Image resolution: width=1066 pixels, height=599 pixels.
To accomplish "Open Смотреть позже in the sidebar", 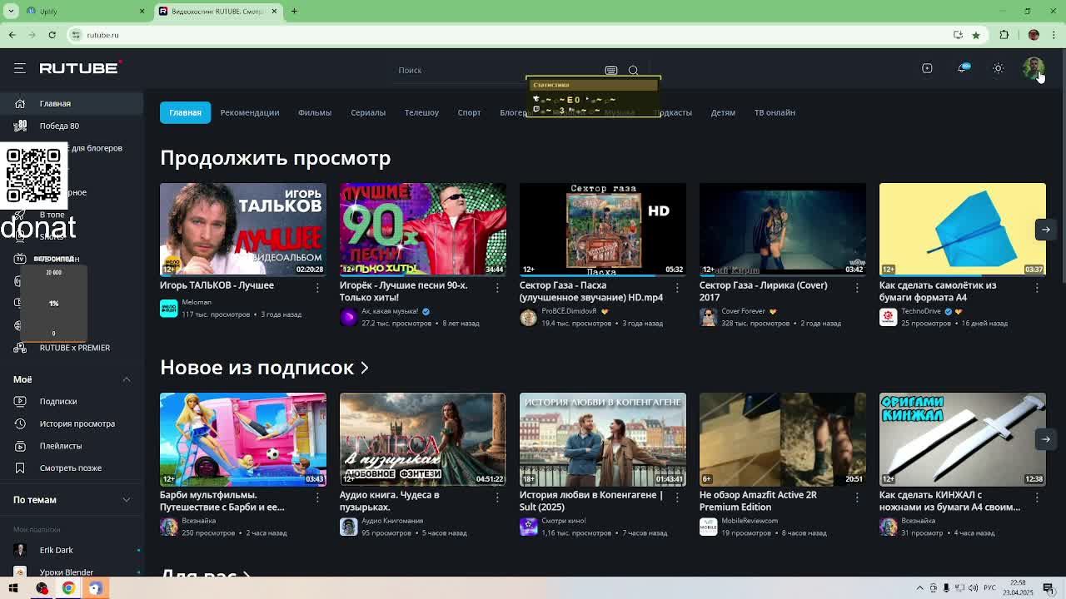I will [72, 468].
